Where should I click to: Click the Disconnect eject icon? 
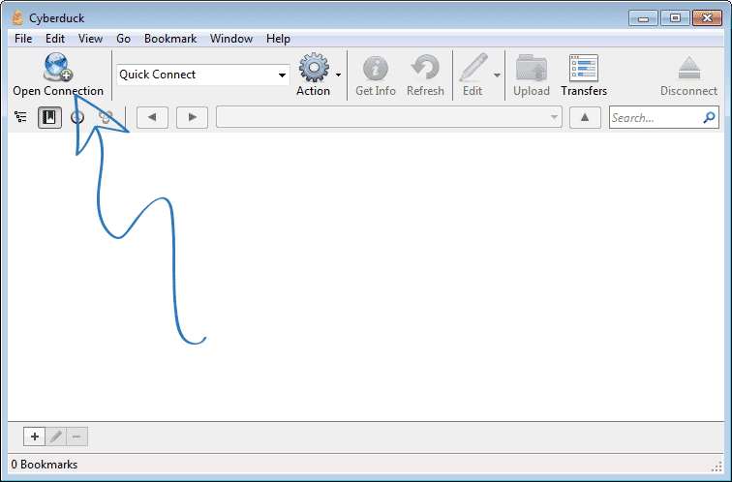[689, 68]
